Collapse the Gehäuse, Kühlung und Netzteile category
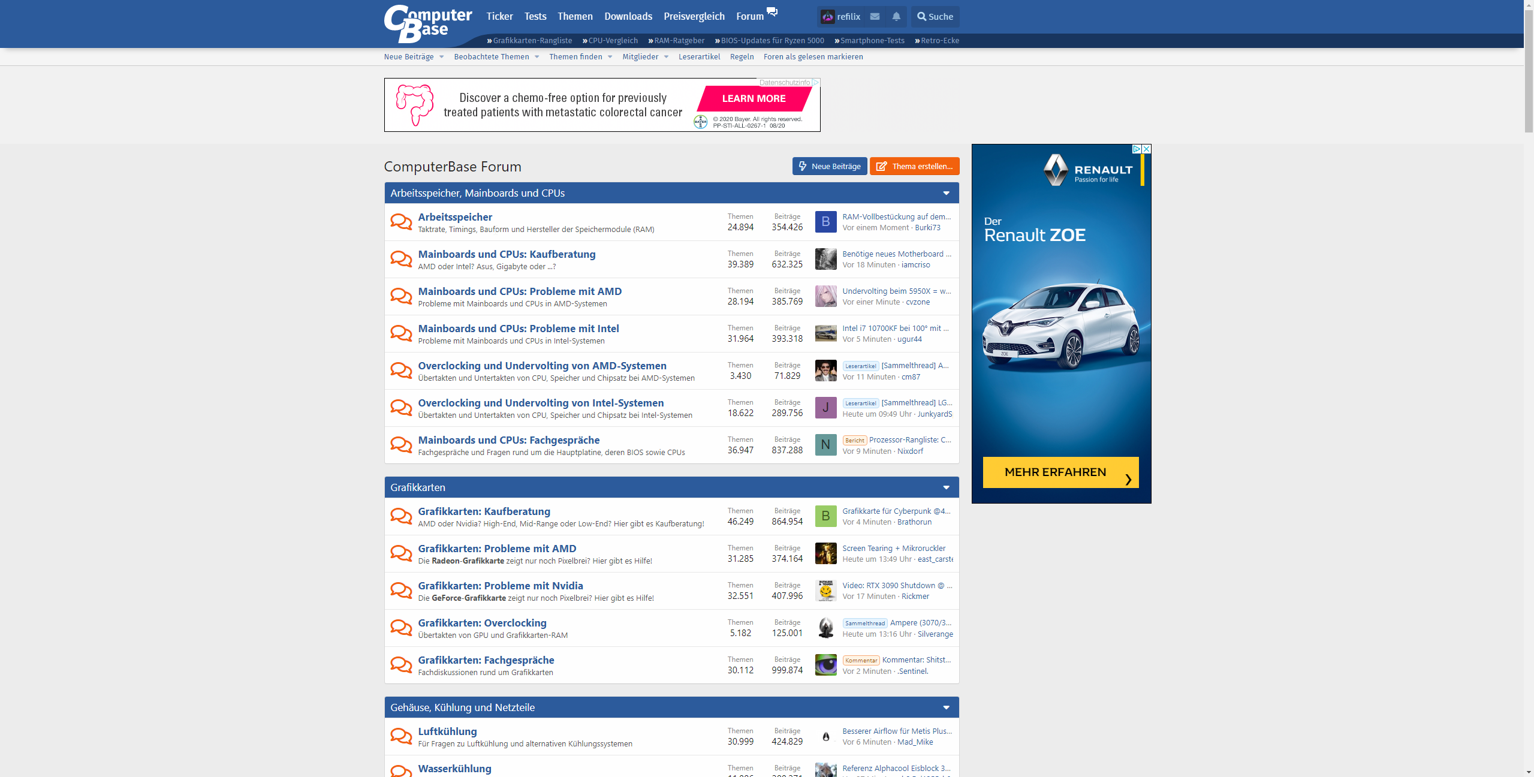The width and height of the screenshot is (1534, 777). coord(946,707)
